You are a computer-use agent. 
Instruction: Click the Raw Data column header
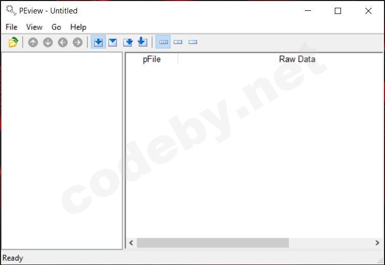click(297, 59)
